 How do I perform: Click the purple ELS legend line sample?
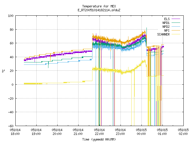click(176, 19)
